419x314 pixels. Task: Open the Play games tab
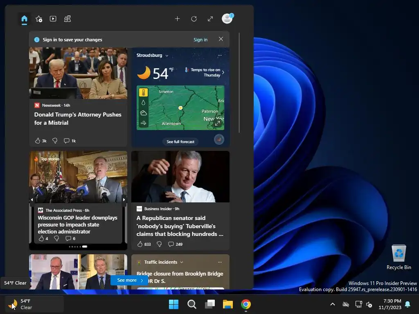(x=68, y=19)
